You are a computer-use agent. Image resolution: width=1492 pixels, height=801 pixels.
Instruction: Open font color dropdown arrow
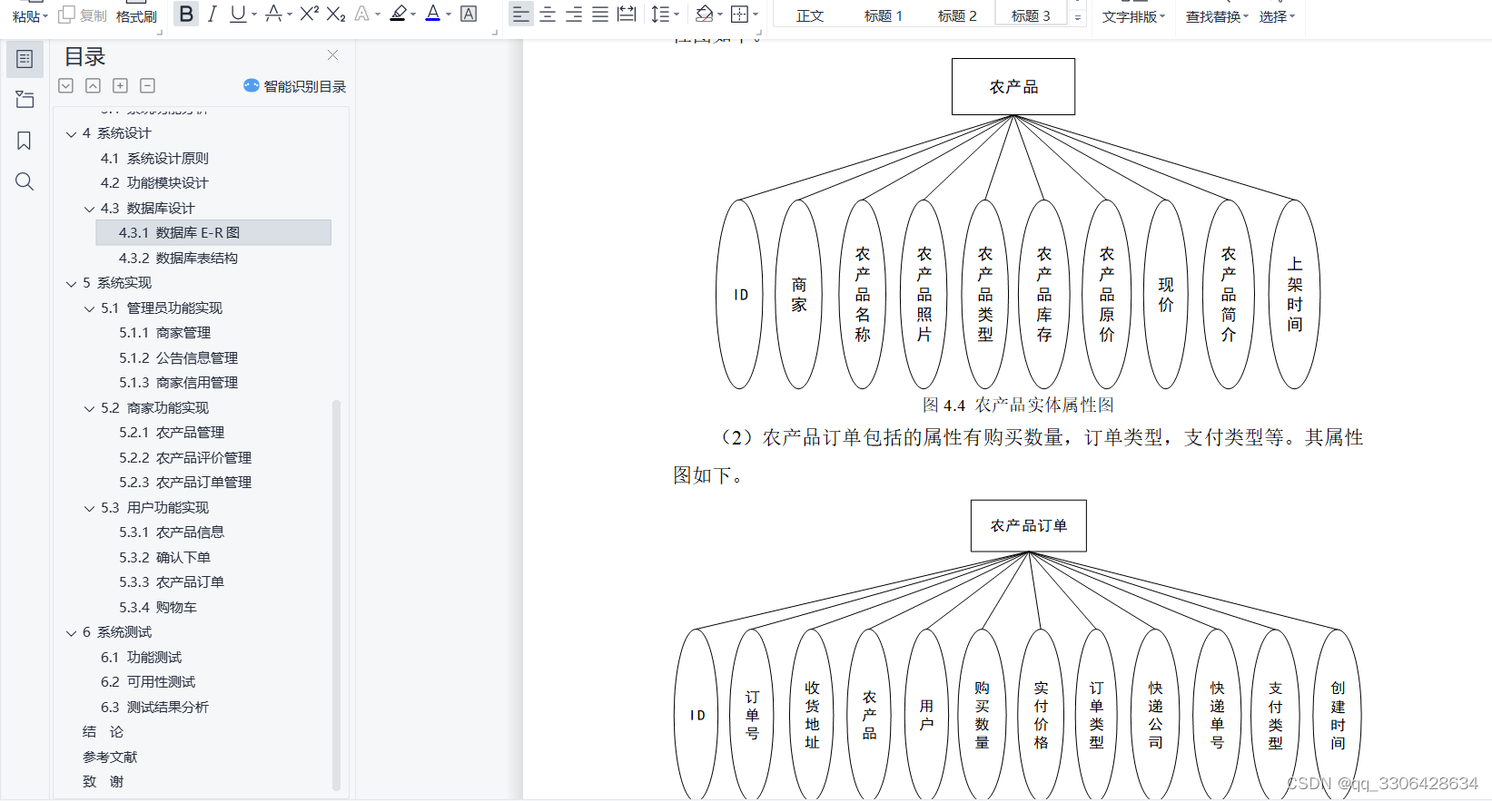tap(449, 15)
